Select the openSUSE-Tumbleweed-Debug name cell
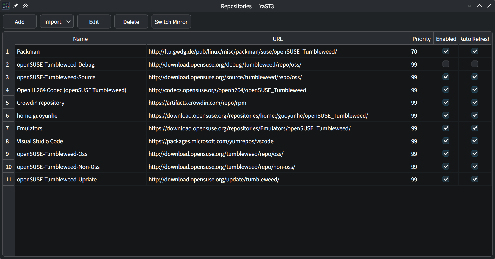Screen dimensions: 495x259 pyautogui.click(x=80, y=64)
